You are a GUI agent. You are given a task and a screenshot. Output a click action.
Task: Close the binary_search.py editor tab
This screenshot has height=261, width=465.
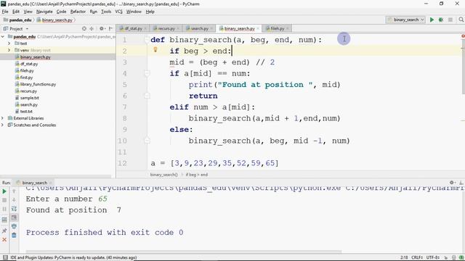point(258,28)
